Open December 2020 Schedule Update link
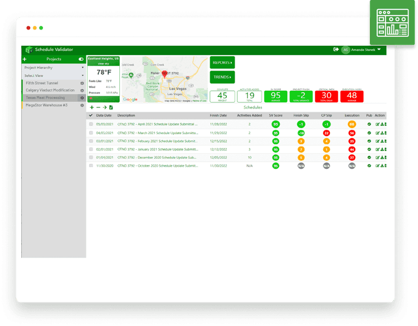 tap(157, 158)
